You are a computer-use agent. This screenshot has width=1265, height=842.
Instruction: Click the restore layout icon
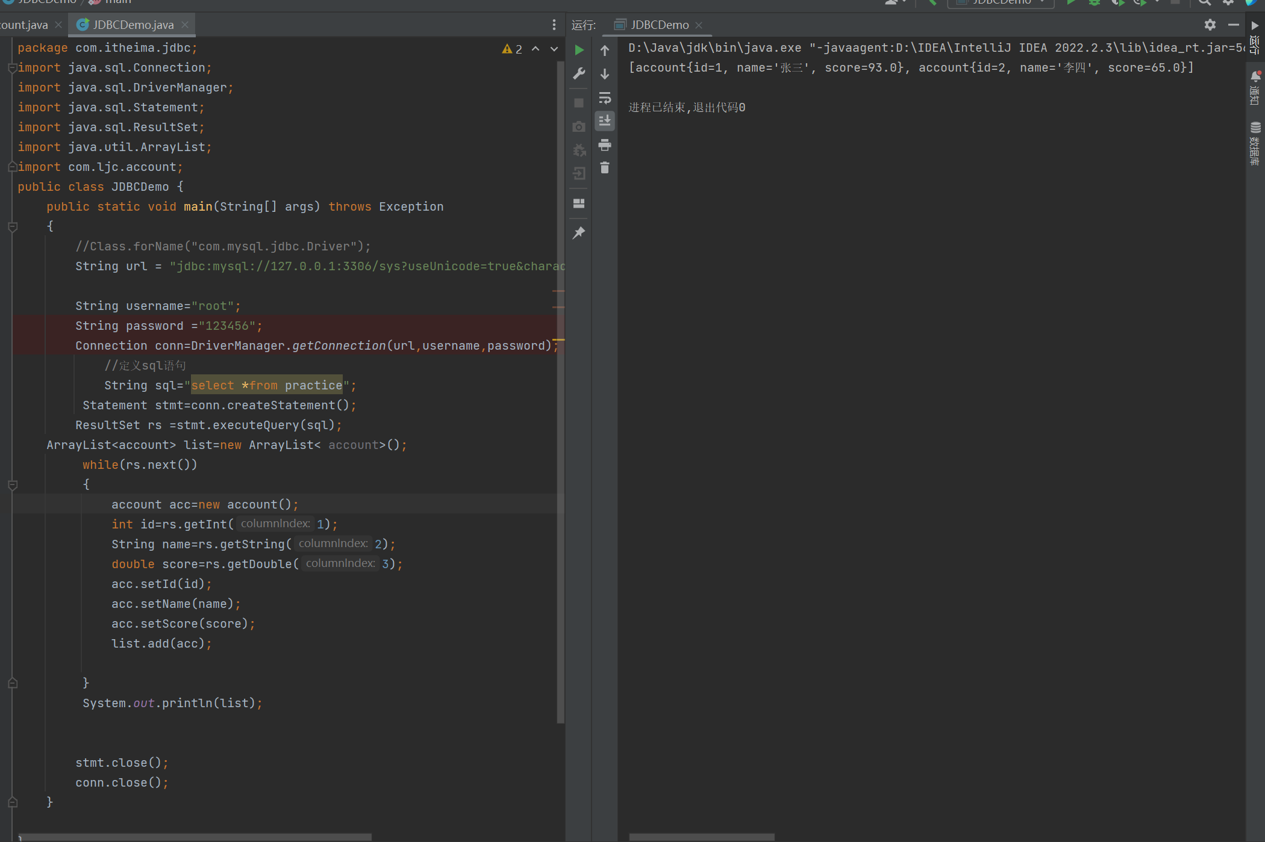coord(579,203)
